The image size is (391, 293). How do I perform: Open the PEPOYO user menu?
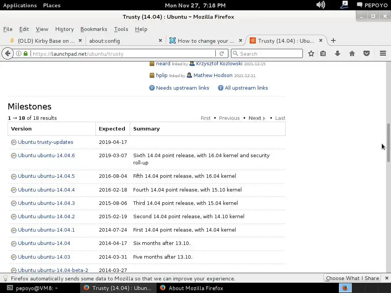(x=372, y=5)
